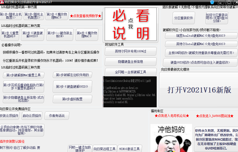Click 第2步<随机主机配置2> button
Screen dimensions: 238x152
pos(34,16)
